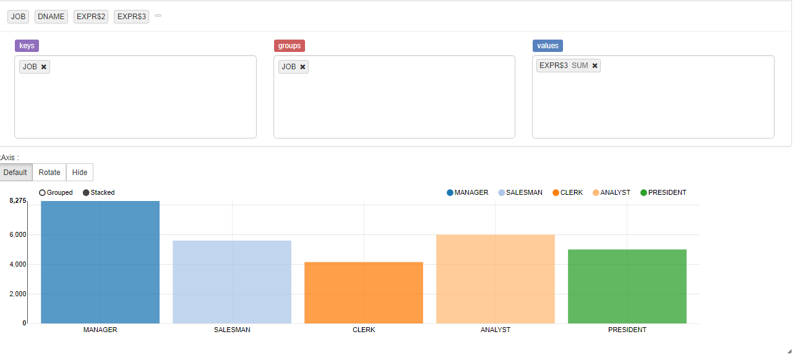Screen dimensions: 795x355
Task: Remove EXPR$3 SUM from values box
Action: [x=595, y=66]
